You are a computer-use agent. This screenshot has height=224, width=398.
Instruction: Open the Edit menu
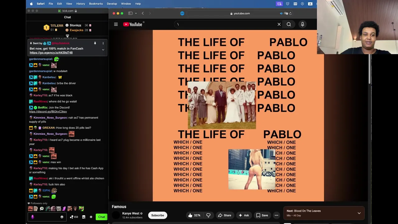59,4
